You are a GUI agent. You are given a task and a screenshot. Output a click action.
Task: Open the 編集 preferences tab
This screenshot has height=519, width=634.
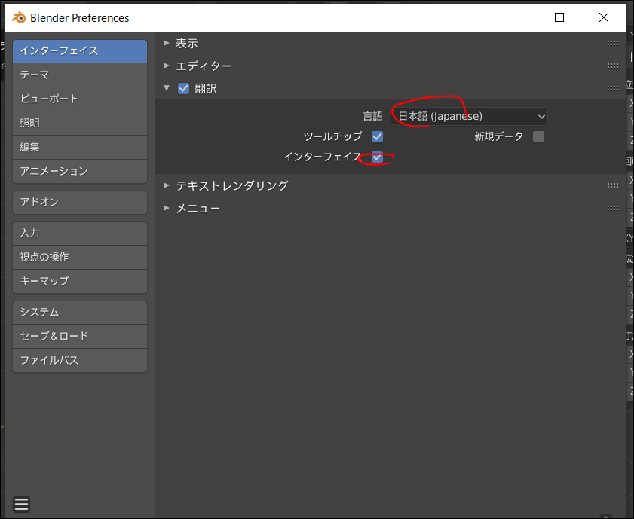80,148
